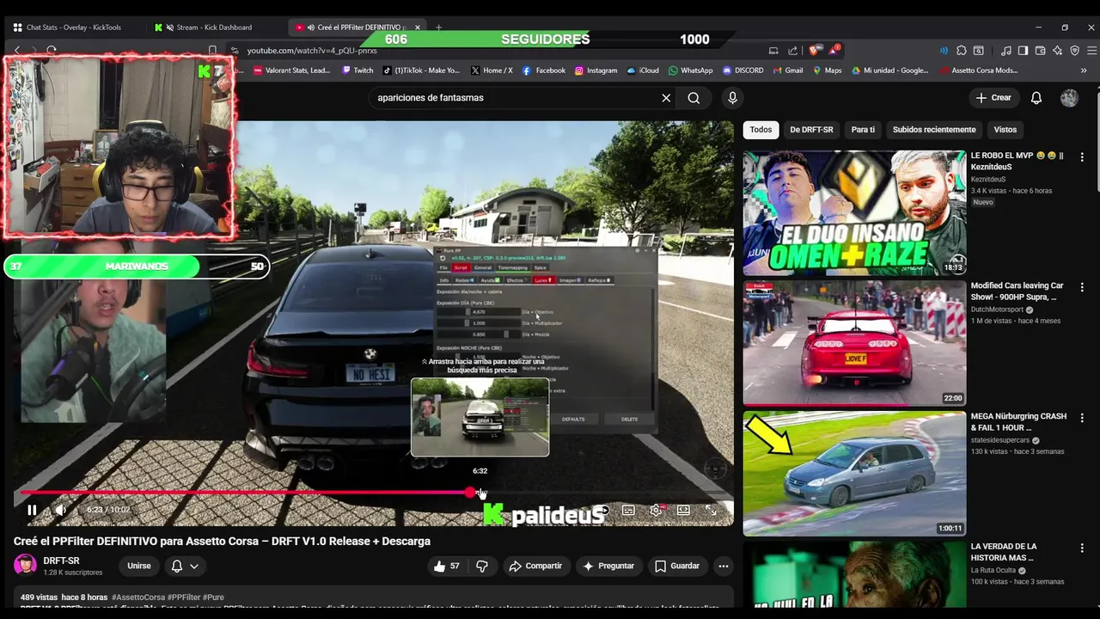
Task: Select the Para ti filter chip
Action: click(x=863, y=130)
